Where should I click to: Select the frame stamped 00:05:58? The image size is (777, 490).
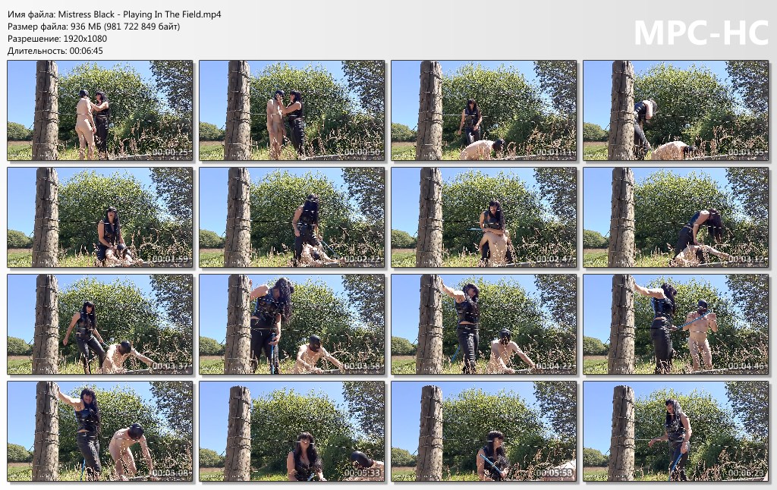tap(483, 432)
